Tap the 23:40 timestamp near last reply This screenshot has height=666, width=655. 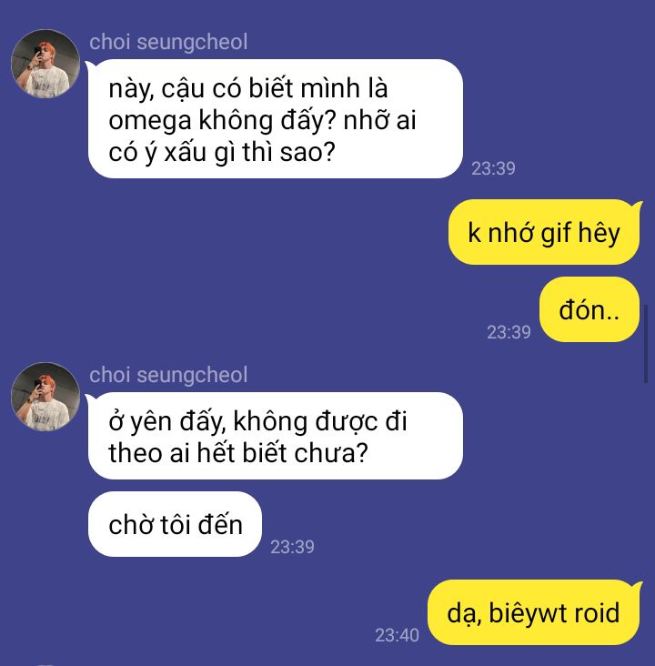coord(397,635)
